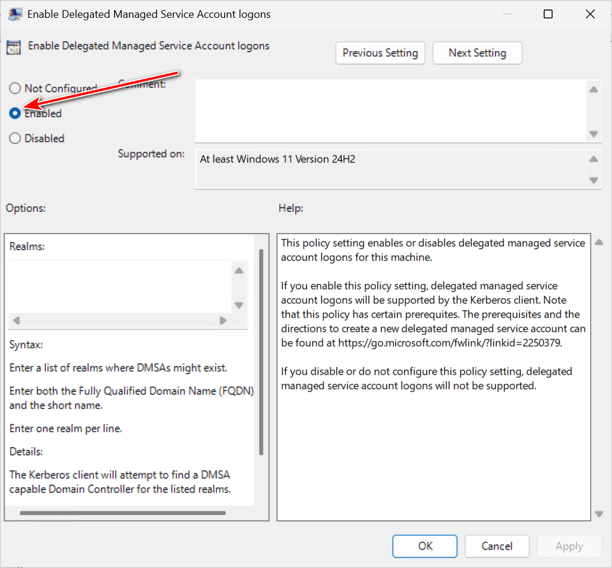The image size is (612, 568).
Task: Maximize the policy dialog window
Action: (548, 14)
